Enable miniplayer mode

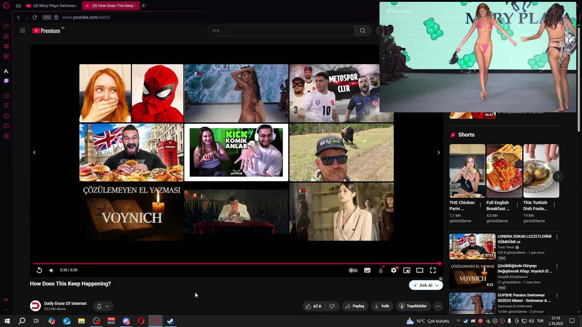click(x=407, y=270)
